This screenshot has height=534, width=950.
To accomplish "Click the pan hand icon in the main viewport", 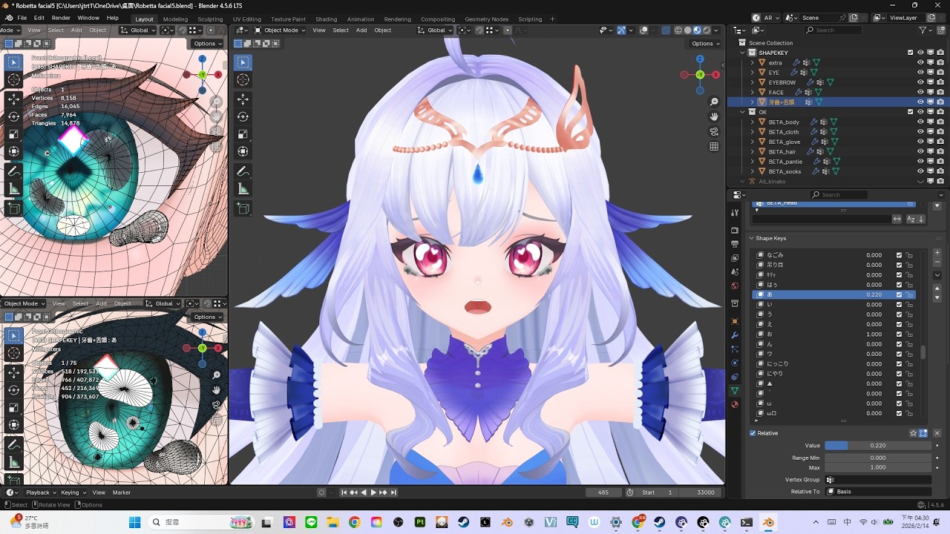I will pyautogui.click(x=714, y=116).
